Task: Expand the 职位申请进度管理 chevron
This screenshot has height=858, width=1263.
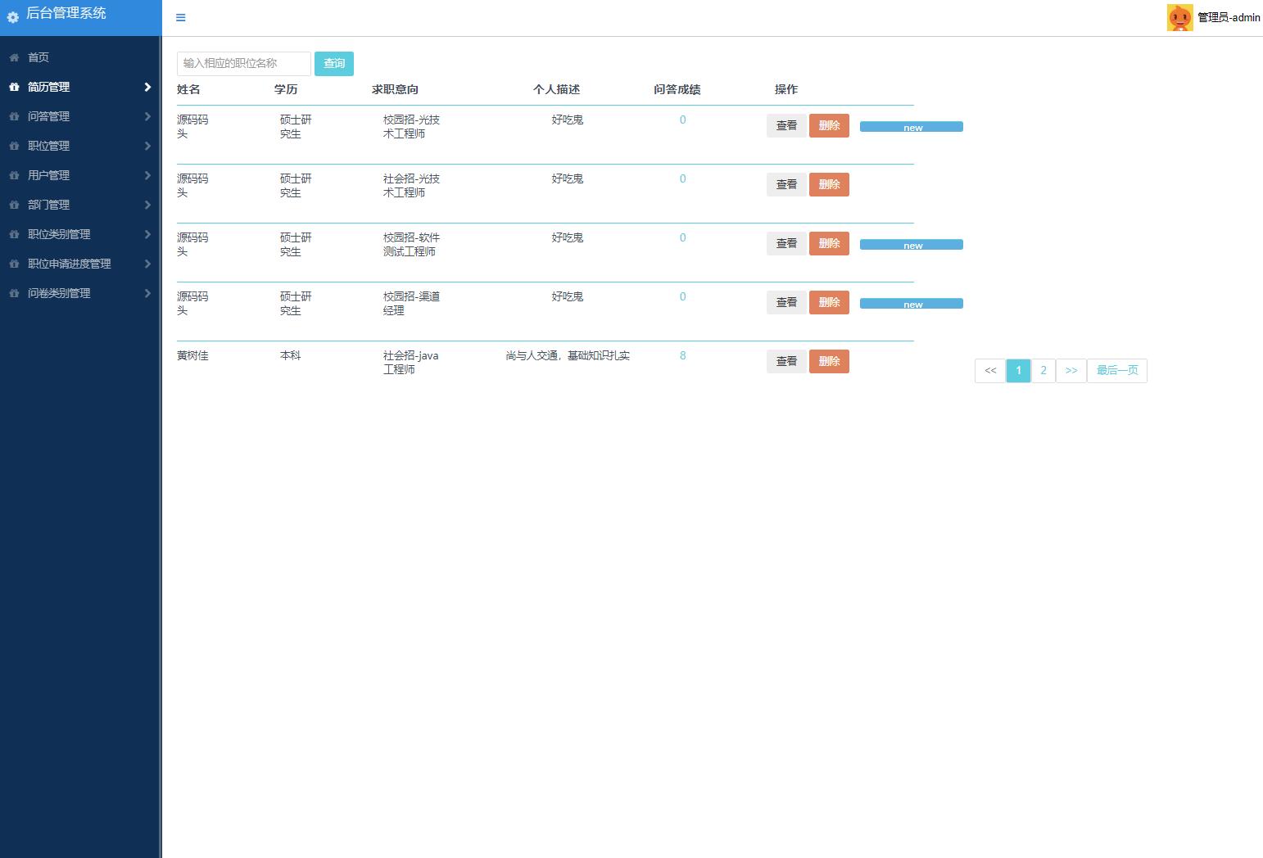Action: pyautogui.click(x=147, y=264)
